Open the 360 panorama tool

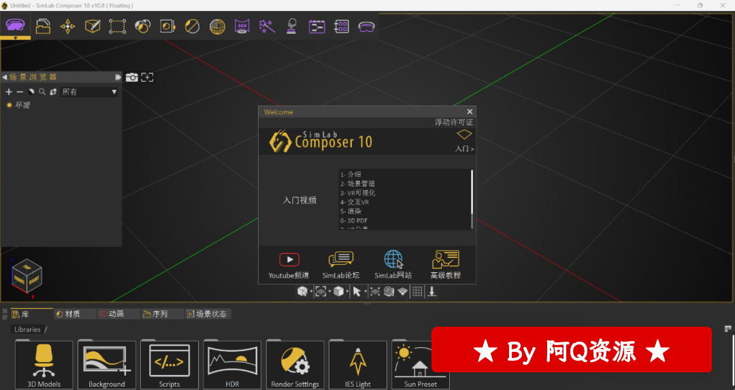(x=242, y=27)
